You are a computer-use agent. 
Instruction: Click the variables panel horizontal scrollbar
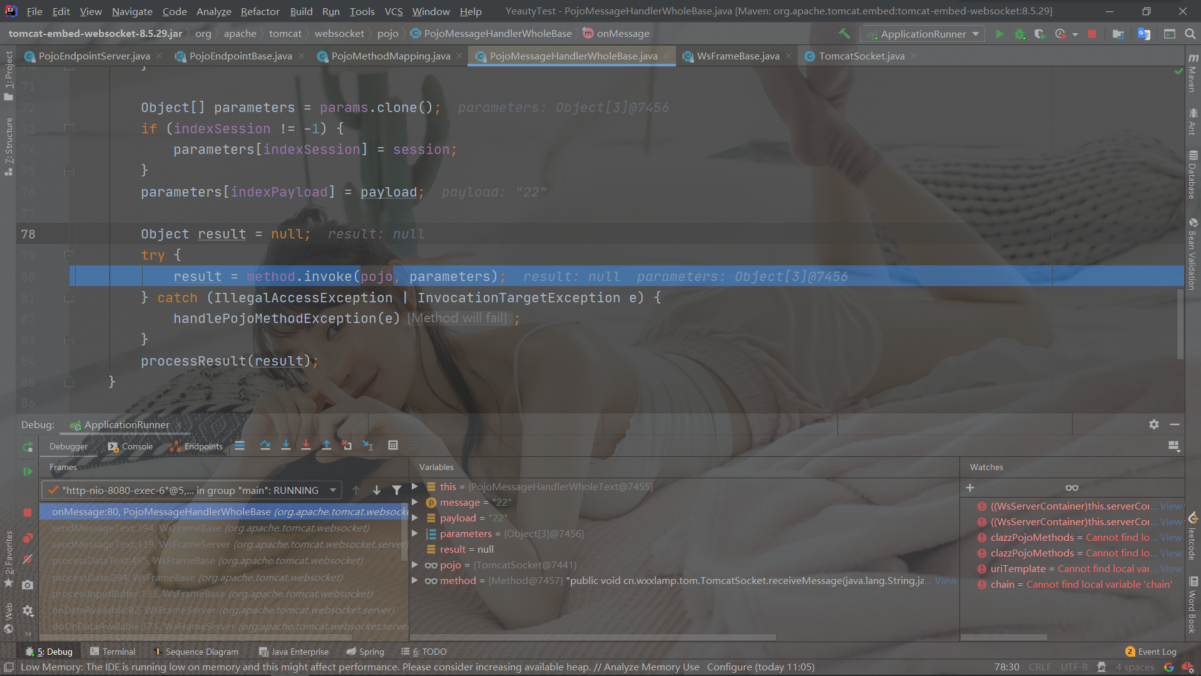593,637
